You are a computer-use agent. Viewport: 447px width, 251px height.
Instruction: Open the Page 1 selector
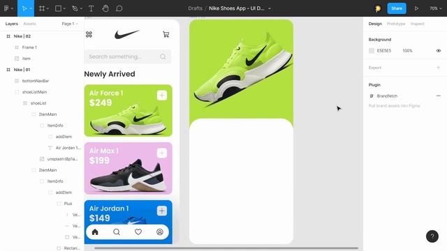pos(70,24)
